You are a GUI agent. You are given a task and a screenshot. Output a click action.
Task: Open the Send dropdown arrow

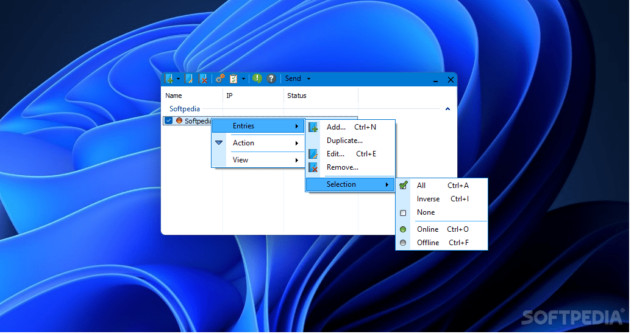(x=308, y=79)
